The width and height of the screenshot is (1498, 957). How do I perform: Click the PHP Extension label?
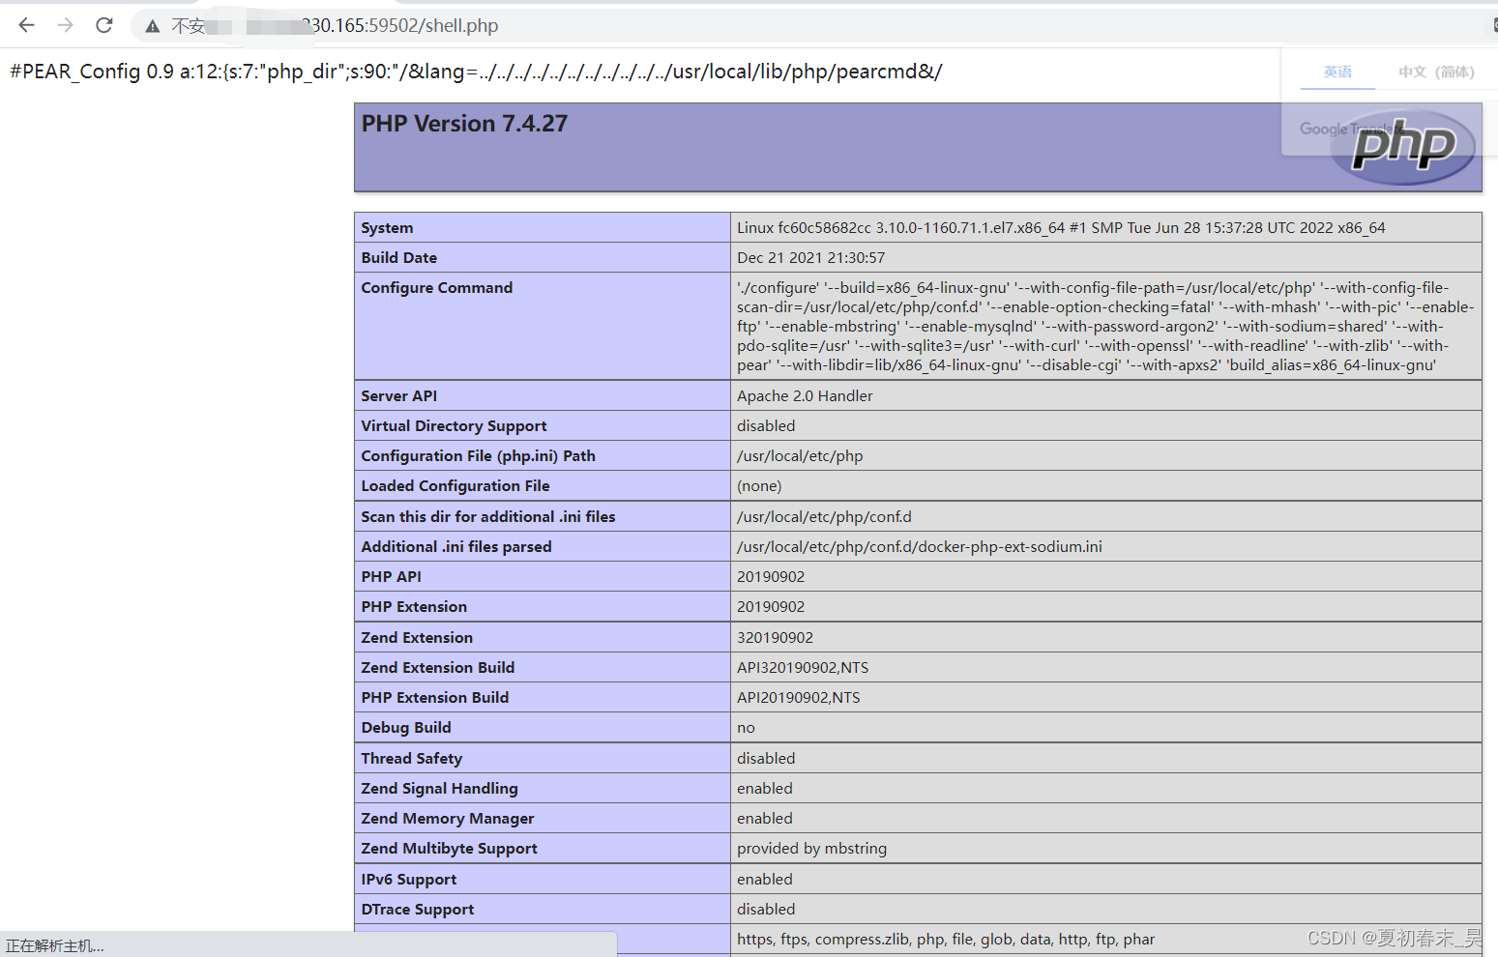click(x=414, y=607)
